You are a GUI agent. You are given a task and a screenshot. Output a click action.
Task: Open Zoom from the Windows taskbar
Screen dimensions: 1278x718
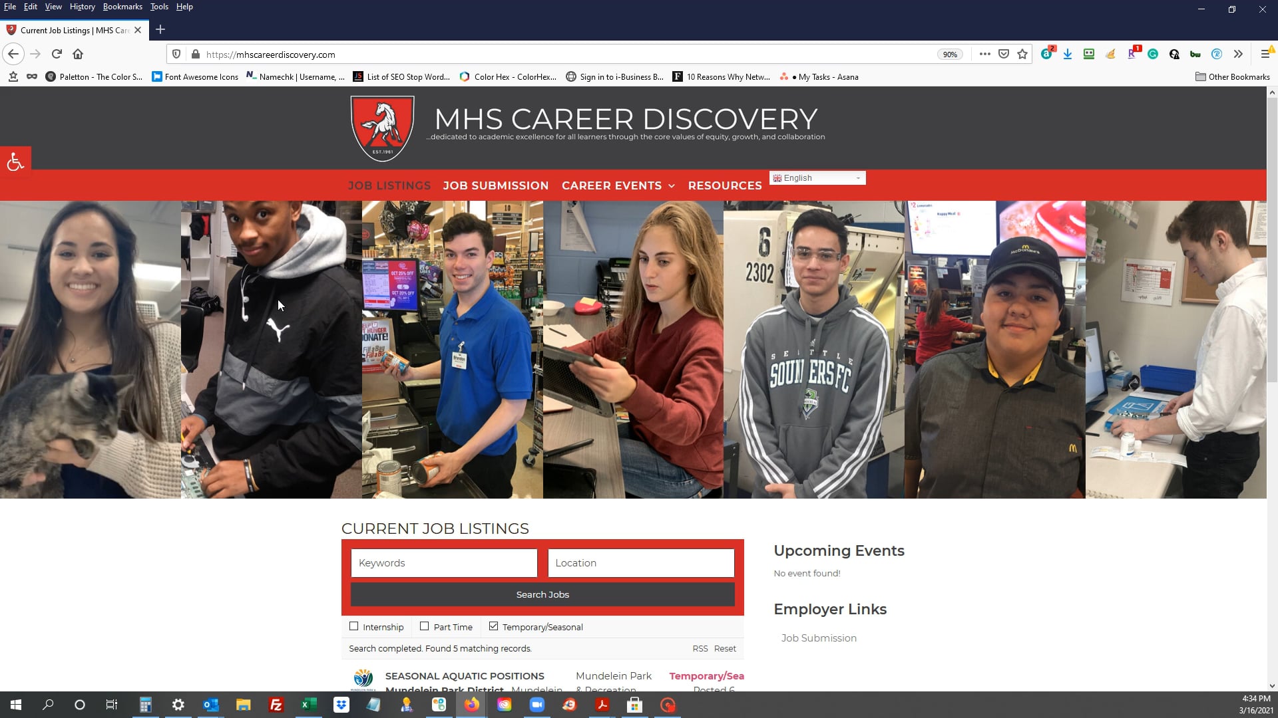[536, 705]
